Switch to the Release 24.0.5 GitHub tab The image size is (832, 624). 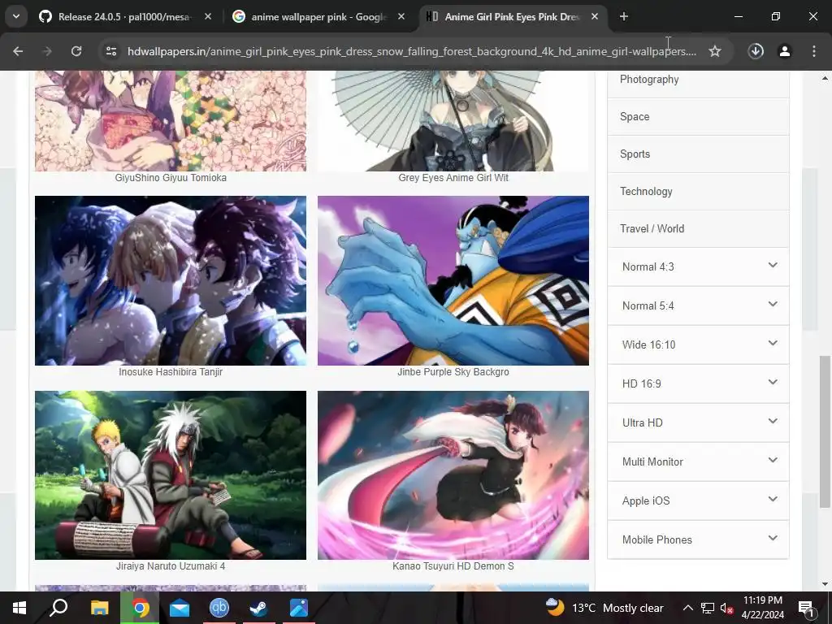click(126, 17)
